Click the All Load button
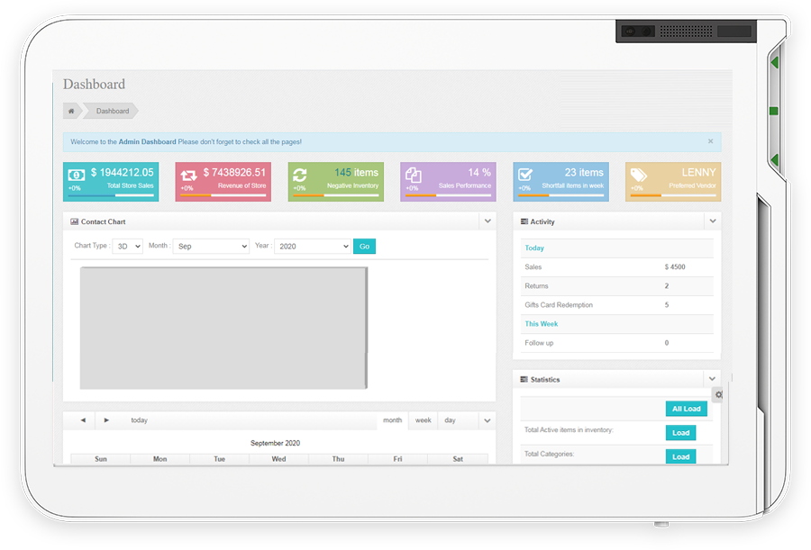Image resolution: width=811 pixels, height=550 pixels. [x=686, y=409]
